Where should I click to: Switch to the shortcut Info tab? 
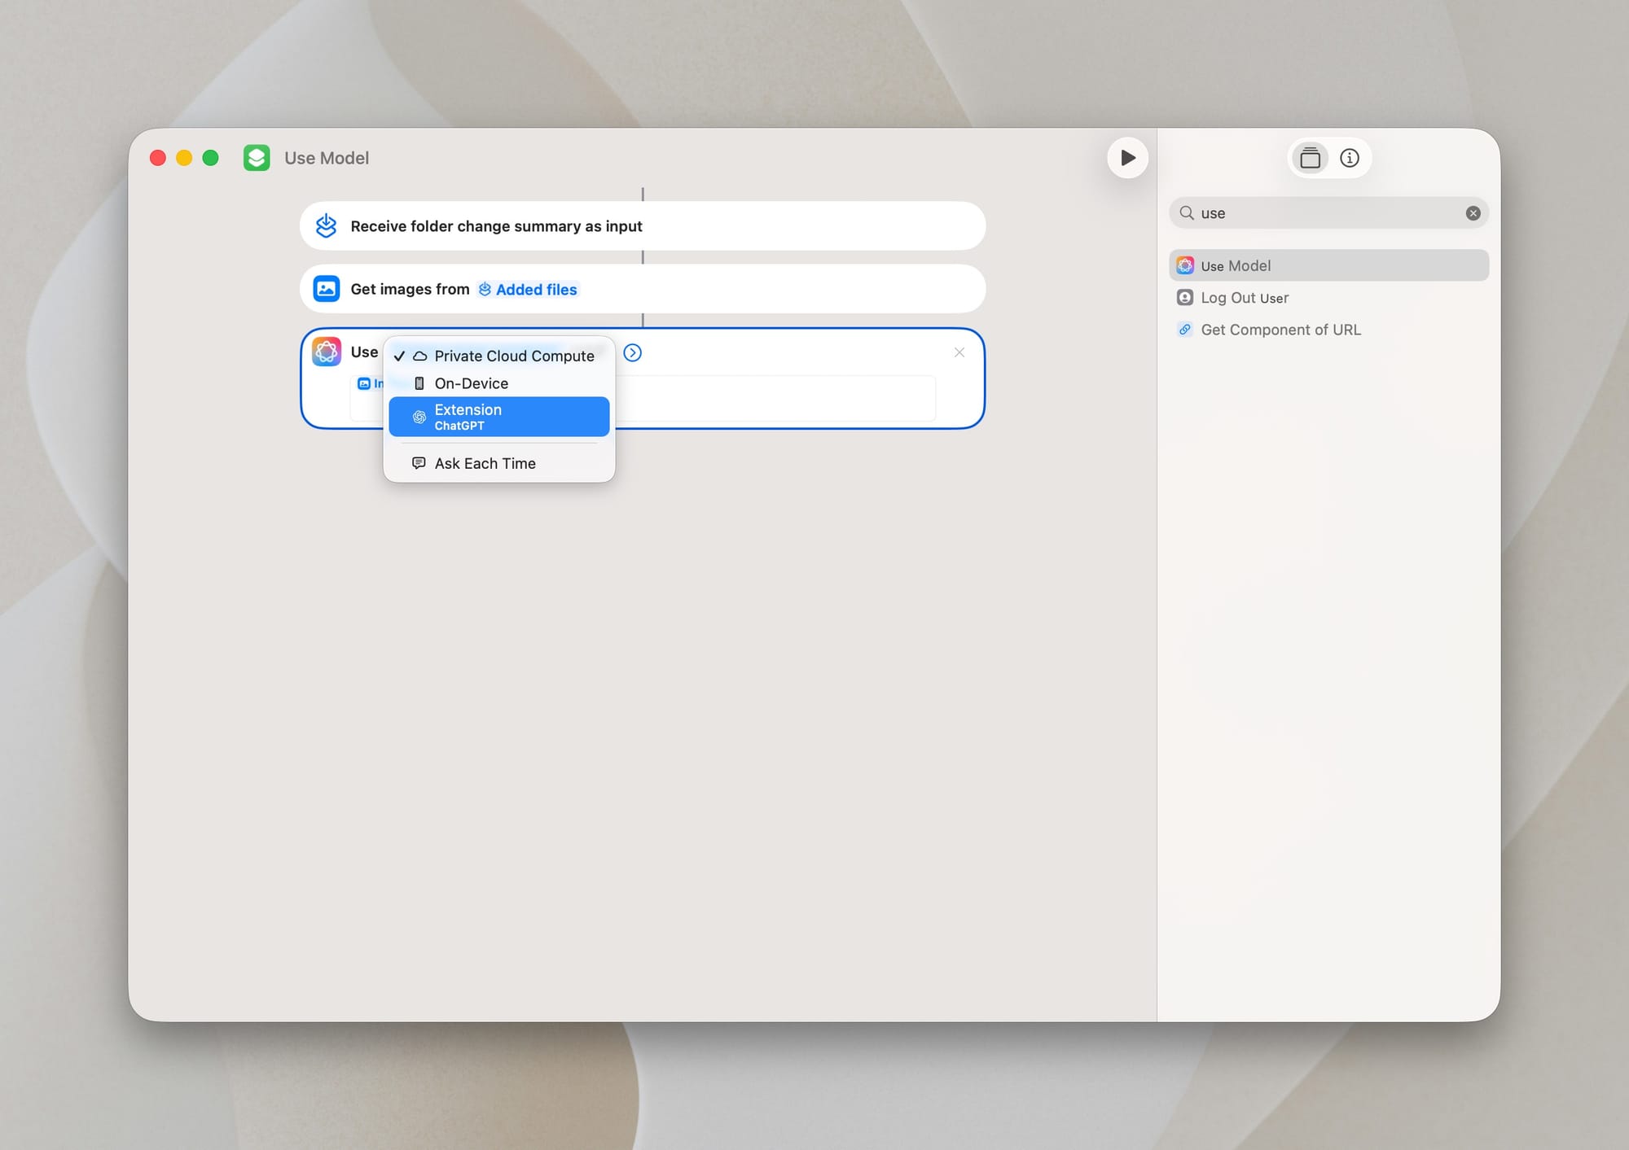click(x=1350, y=157)
